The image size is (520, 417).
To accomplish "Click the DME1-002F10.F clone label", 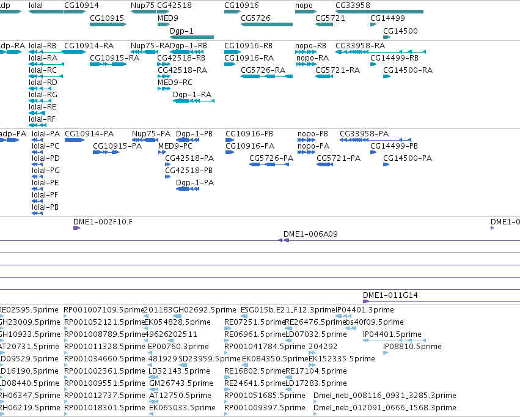I will (x=103, y=222).
